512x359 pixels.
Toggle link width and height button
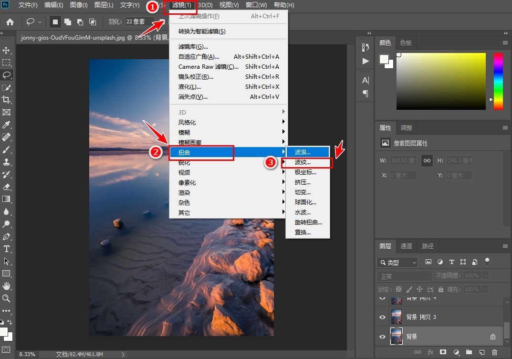(427, 160)
